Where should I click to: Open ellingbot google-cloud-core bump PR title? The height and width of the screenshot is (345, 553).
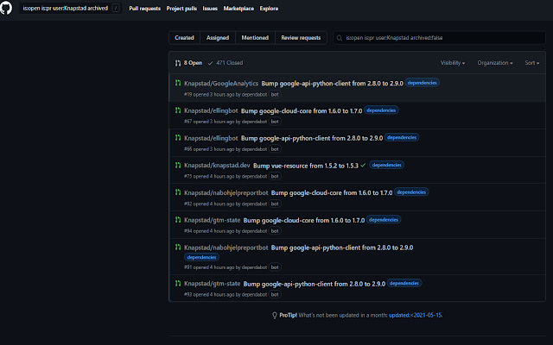(302, 111)
